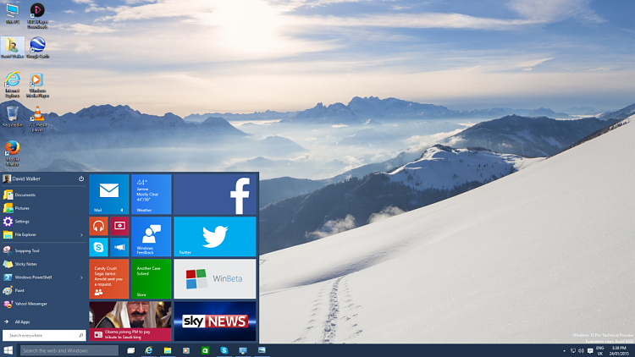Open the Mozilla Firefox desktop shortcut

12,153
